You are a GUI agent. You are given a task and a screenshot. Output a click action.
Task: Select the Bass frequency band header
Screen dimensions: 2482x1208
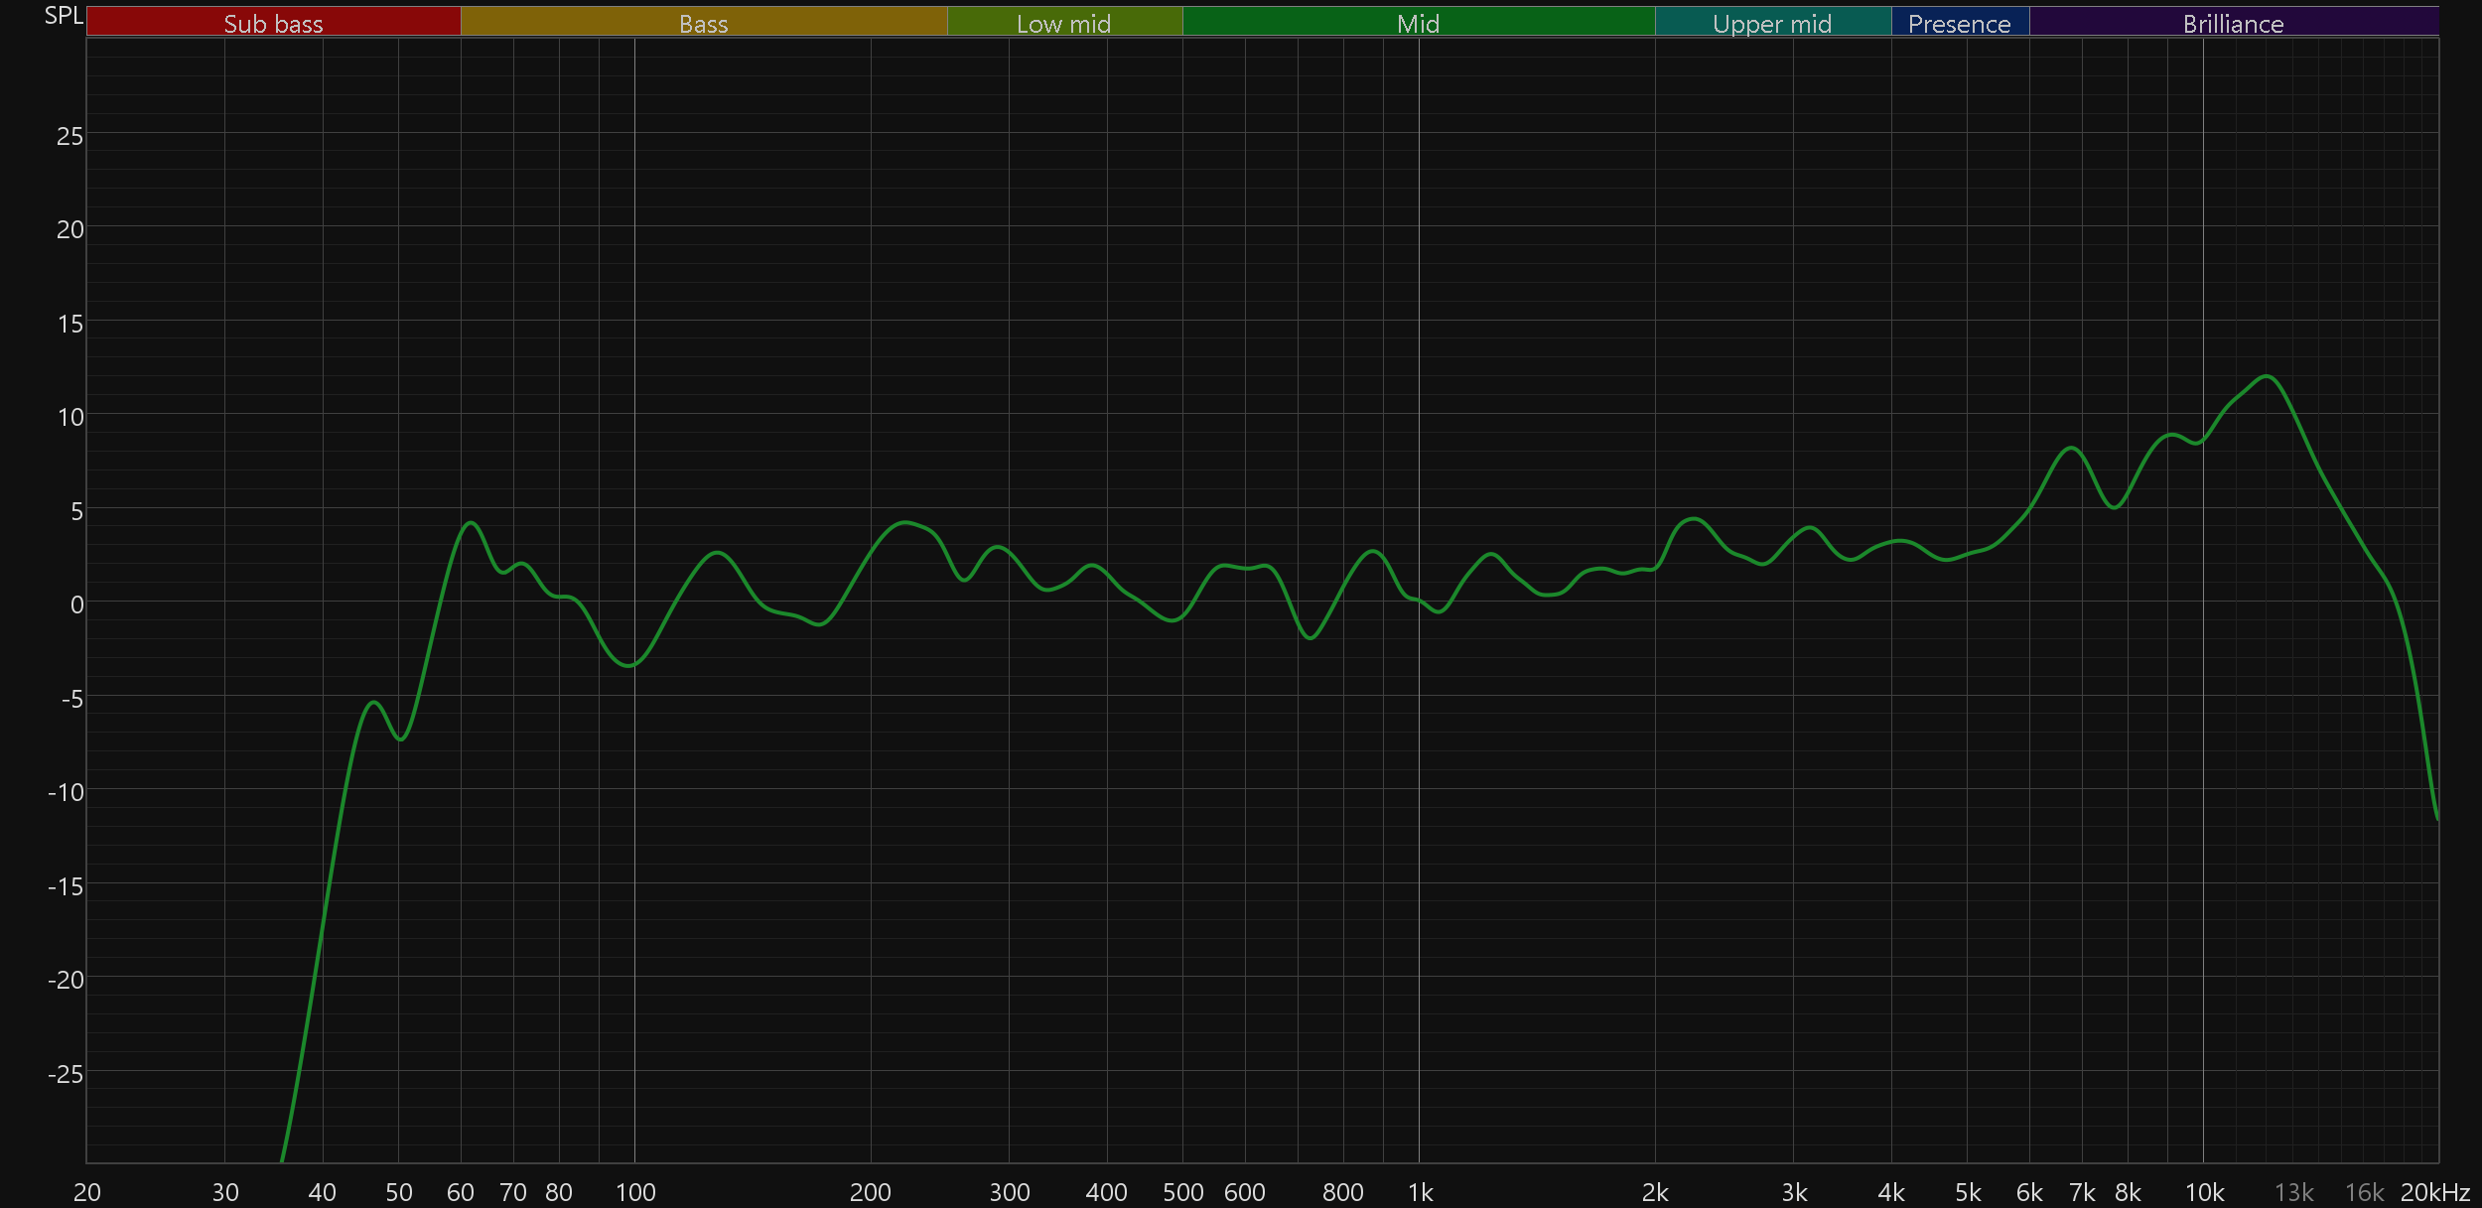tap(703, 23)
